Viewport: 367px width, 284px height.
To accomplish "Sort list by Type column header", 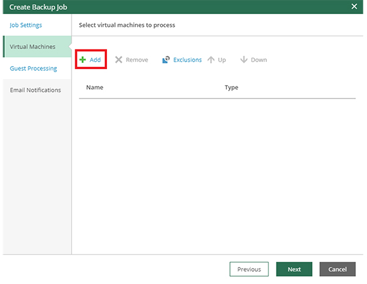I will coord(231,88).
